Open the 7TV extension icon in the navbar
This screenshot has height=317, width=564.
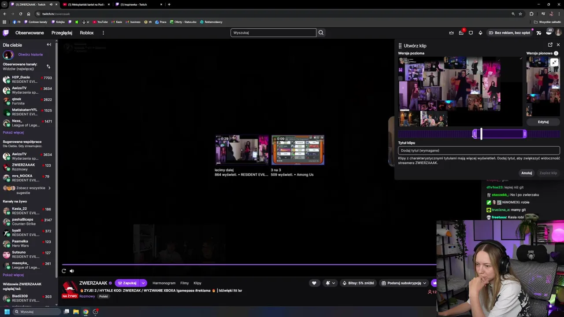538,33
